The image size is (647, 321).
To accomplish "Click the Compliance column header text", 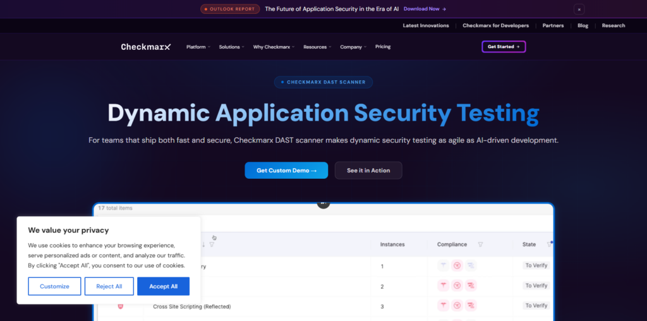I will tap(452, 245).
